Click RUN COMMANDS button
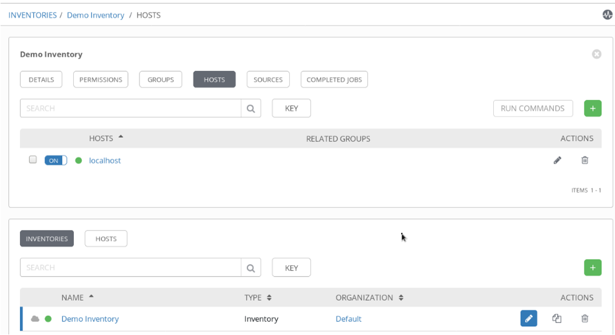 click(533, 108)
